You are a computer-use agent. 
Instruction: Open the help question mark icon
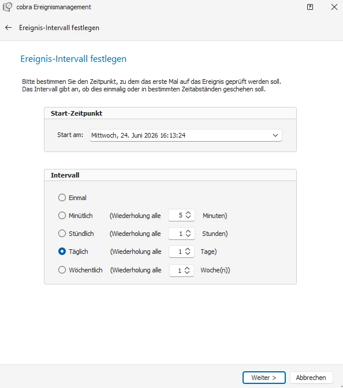310,7
